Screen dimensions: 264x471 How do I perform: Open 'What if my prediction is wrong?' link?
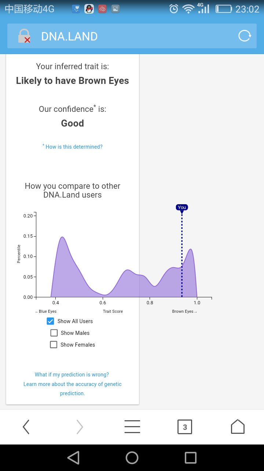pyautogui.click(x=72, y=375)
